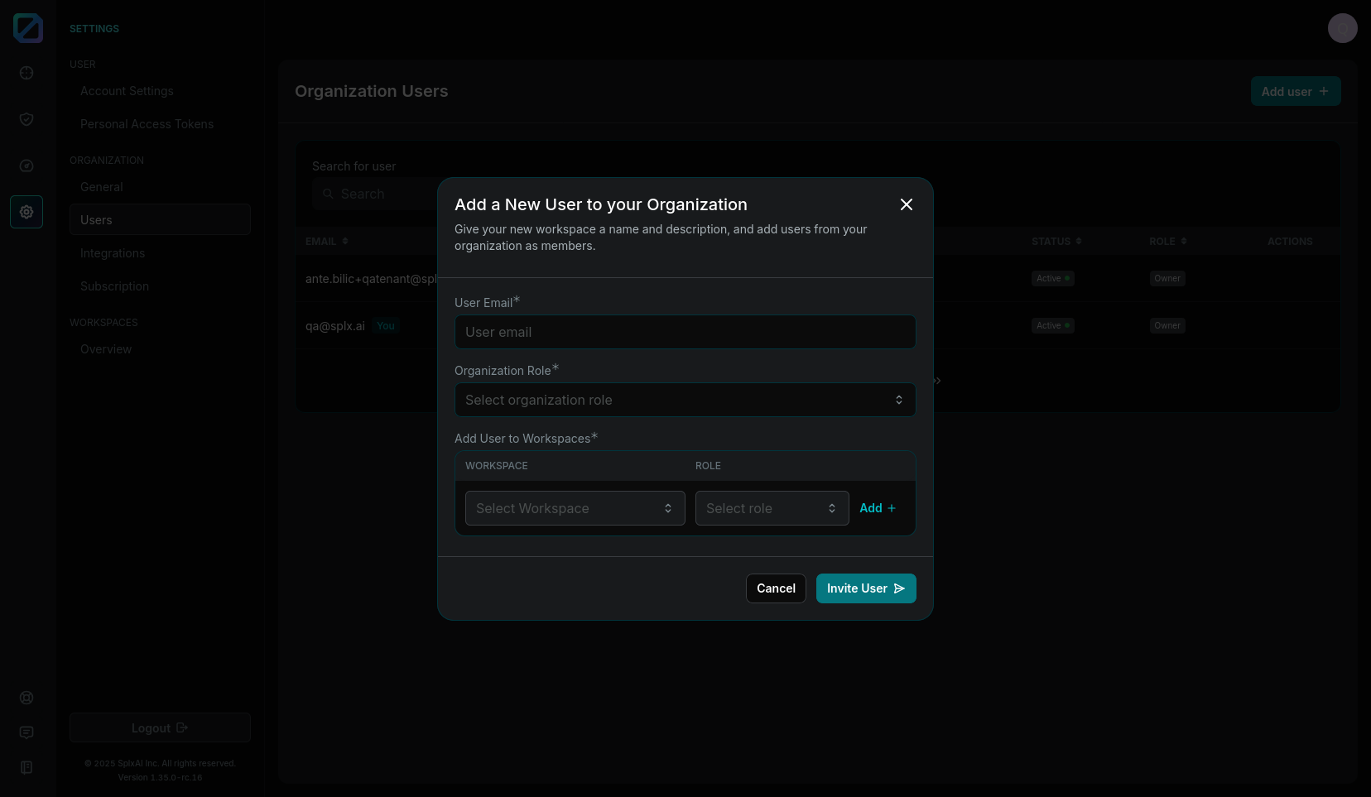
Task: Click the chat feedback bubble icon
Action: (x=26, y=732)
